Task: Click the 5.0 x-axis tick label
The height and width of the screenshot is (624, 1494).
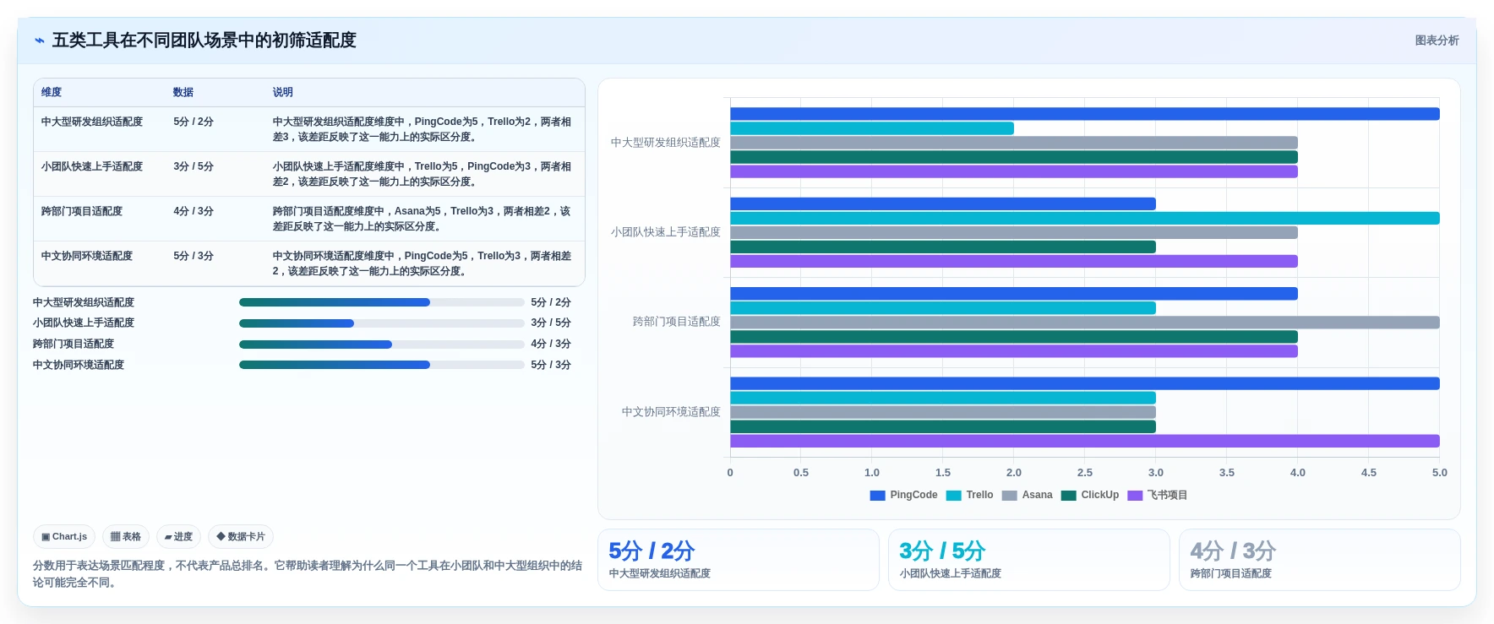Action: (x=1440, y=473)
